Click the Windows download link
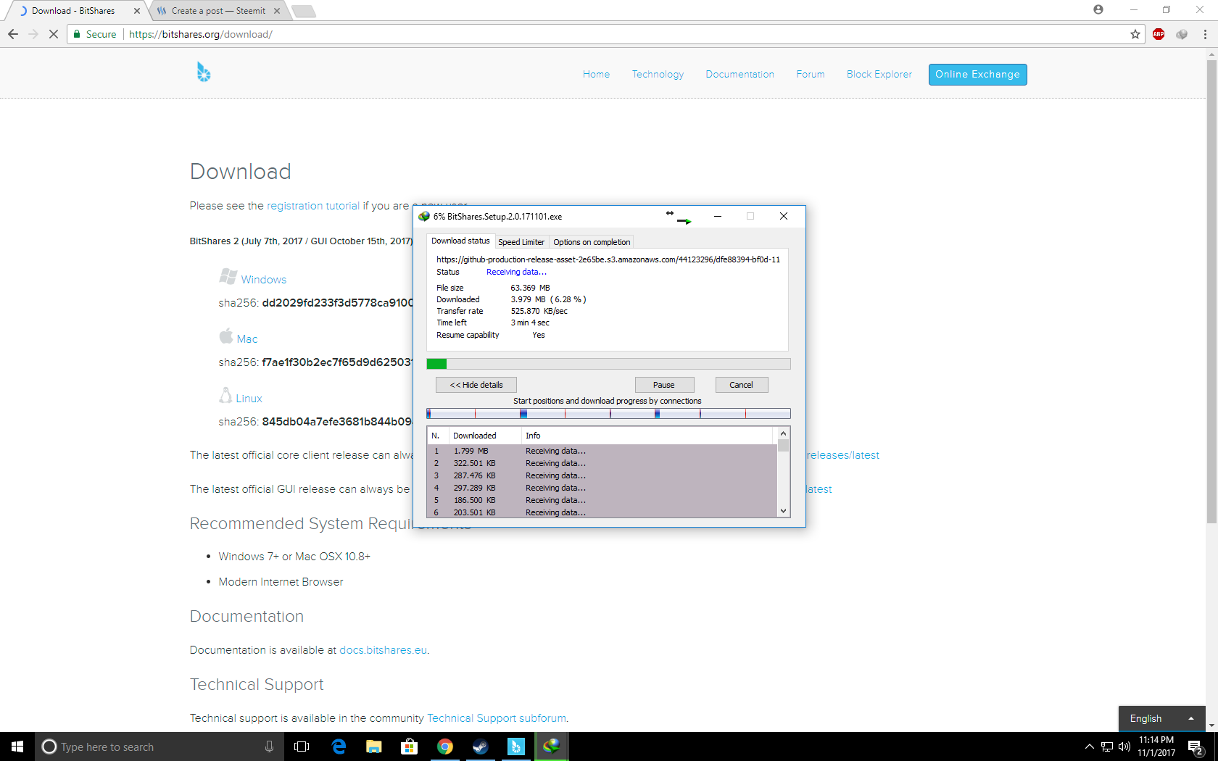 click(264, 280)
